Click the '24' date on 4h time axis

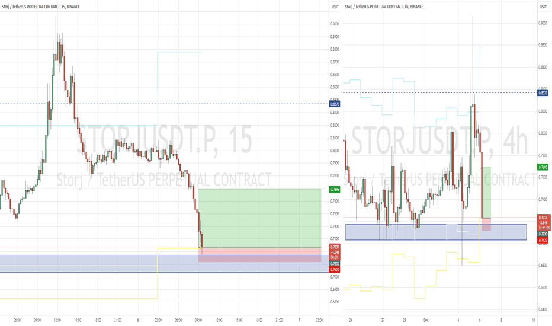[351, 320]
